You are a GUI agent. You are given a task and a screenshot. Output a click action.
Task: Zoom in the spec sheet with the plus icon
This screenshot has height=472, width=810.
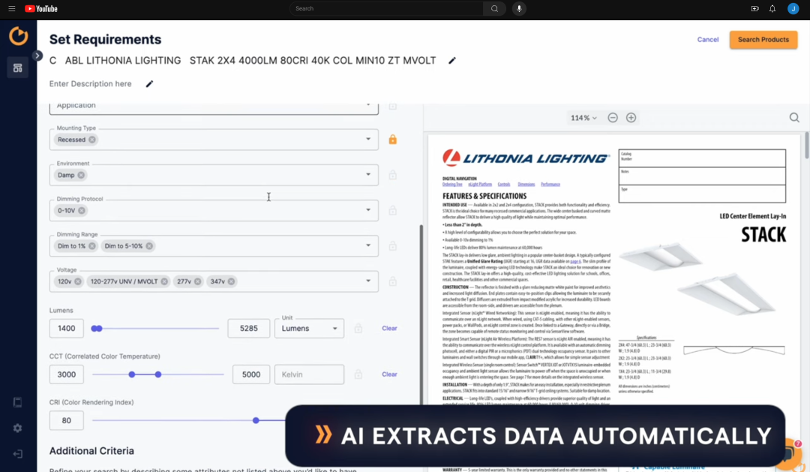[x=631, y=118]
